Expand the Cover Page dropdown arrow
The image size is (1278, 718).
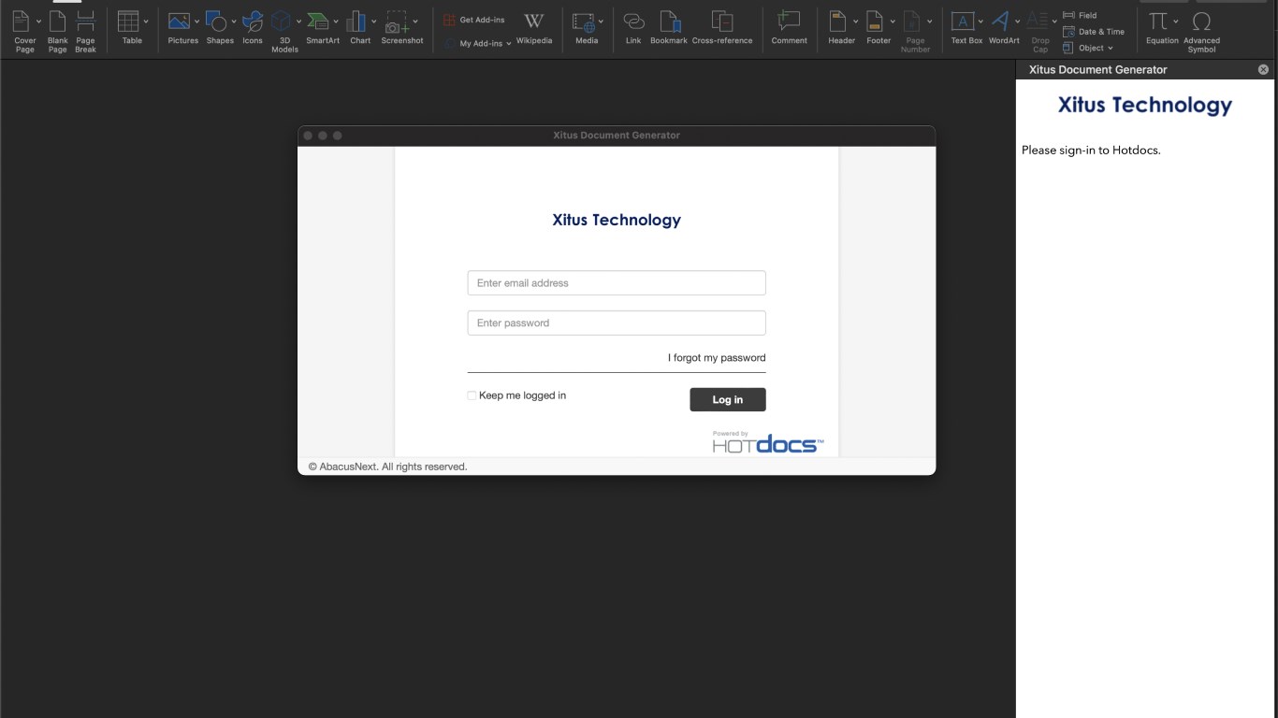pyautogui.click(x=38, y=21)
